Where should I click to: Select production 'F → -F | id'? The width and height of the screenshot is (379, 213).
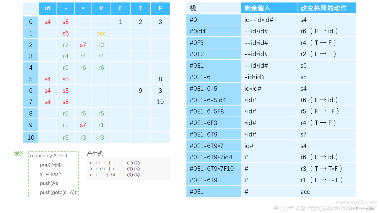pos(103,175)
